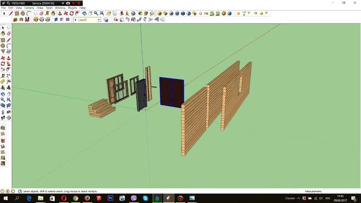
Task: Select the Tape Measure in left toolbar
Action: (x=3, y=76)
